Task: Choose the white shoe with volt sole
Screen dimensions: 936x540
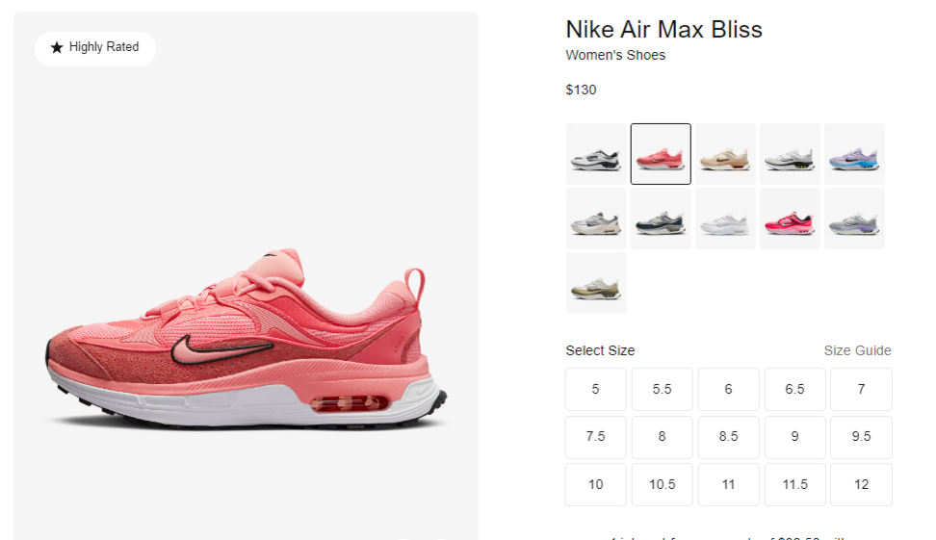Action: click(x=790, y=154)
